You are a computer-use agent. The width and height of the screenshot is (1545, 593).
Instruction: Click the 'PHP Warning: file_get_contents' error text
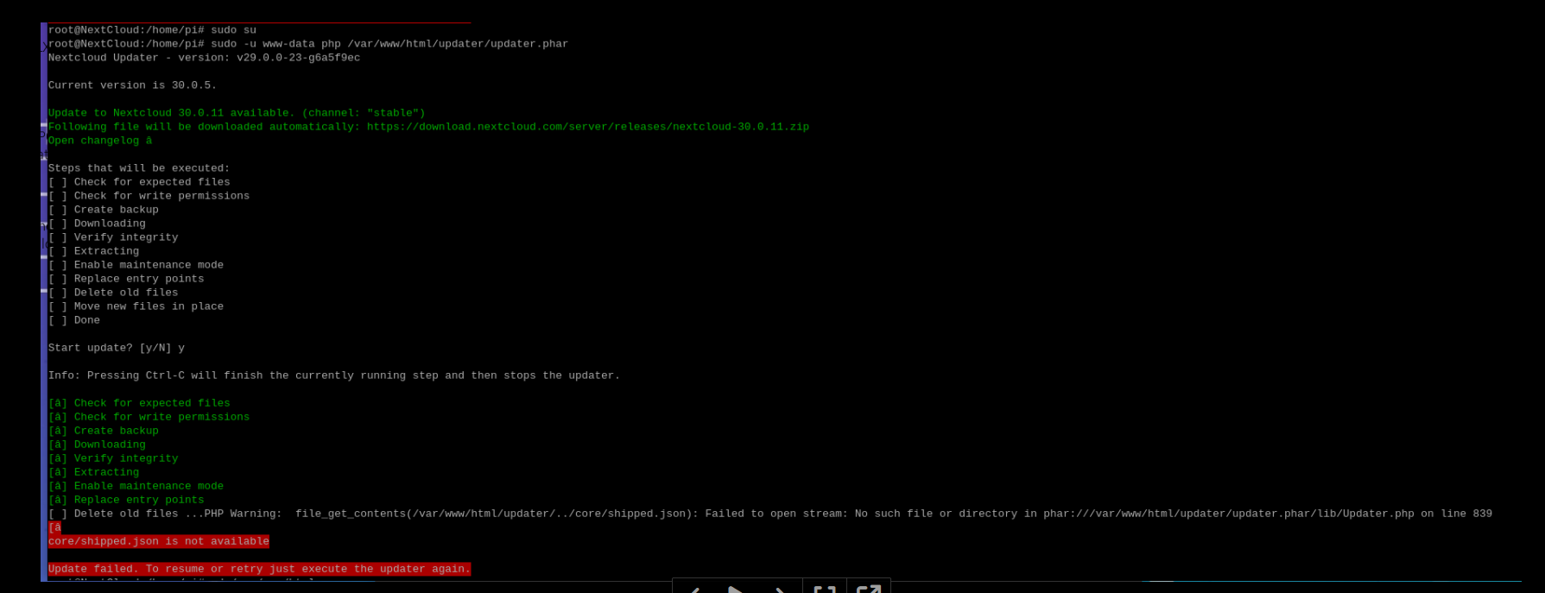(848, 514)
